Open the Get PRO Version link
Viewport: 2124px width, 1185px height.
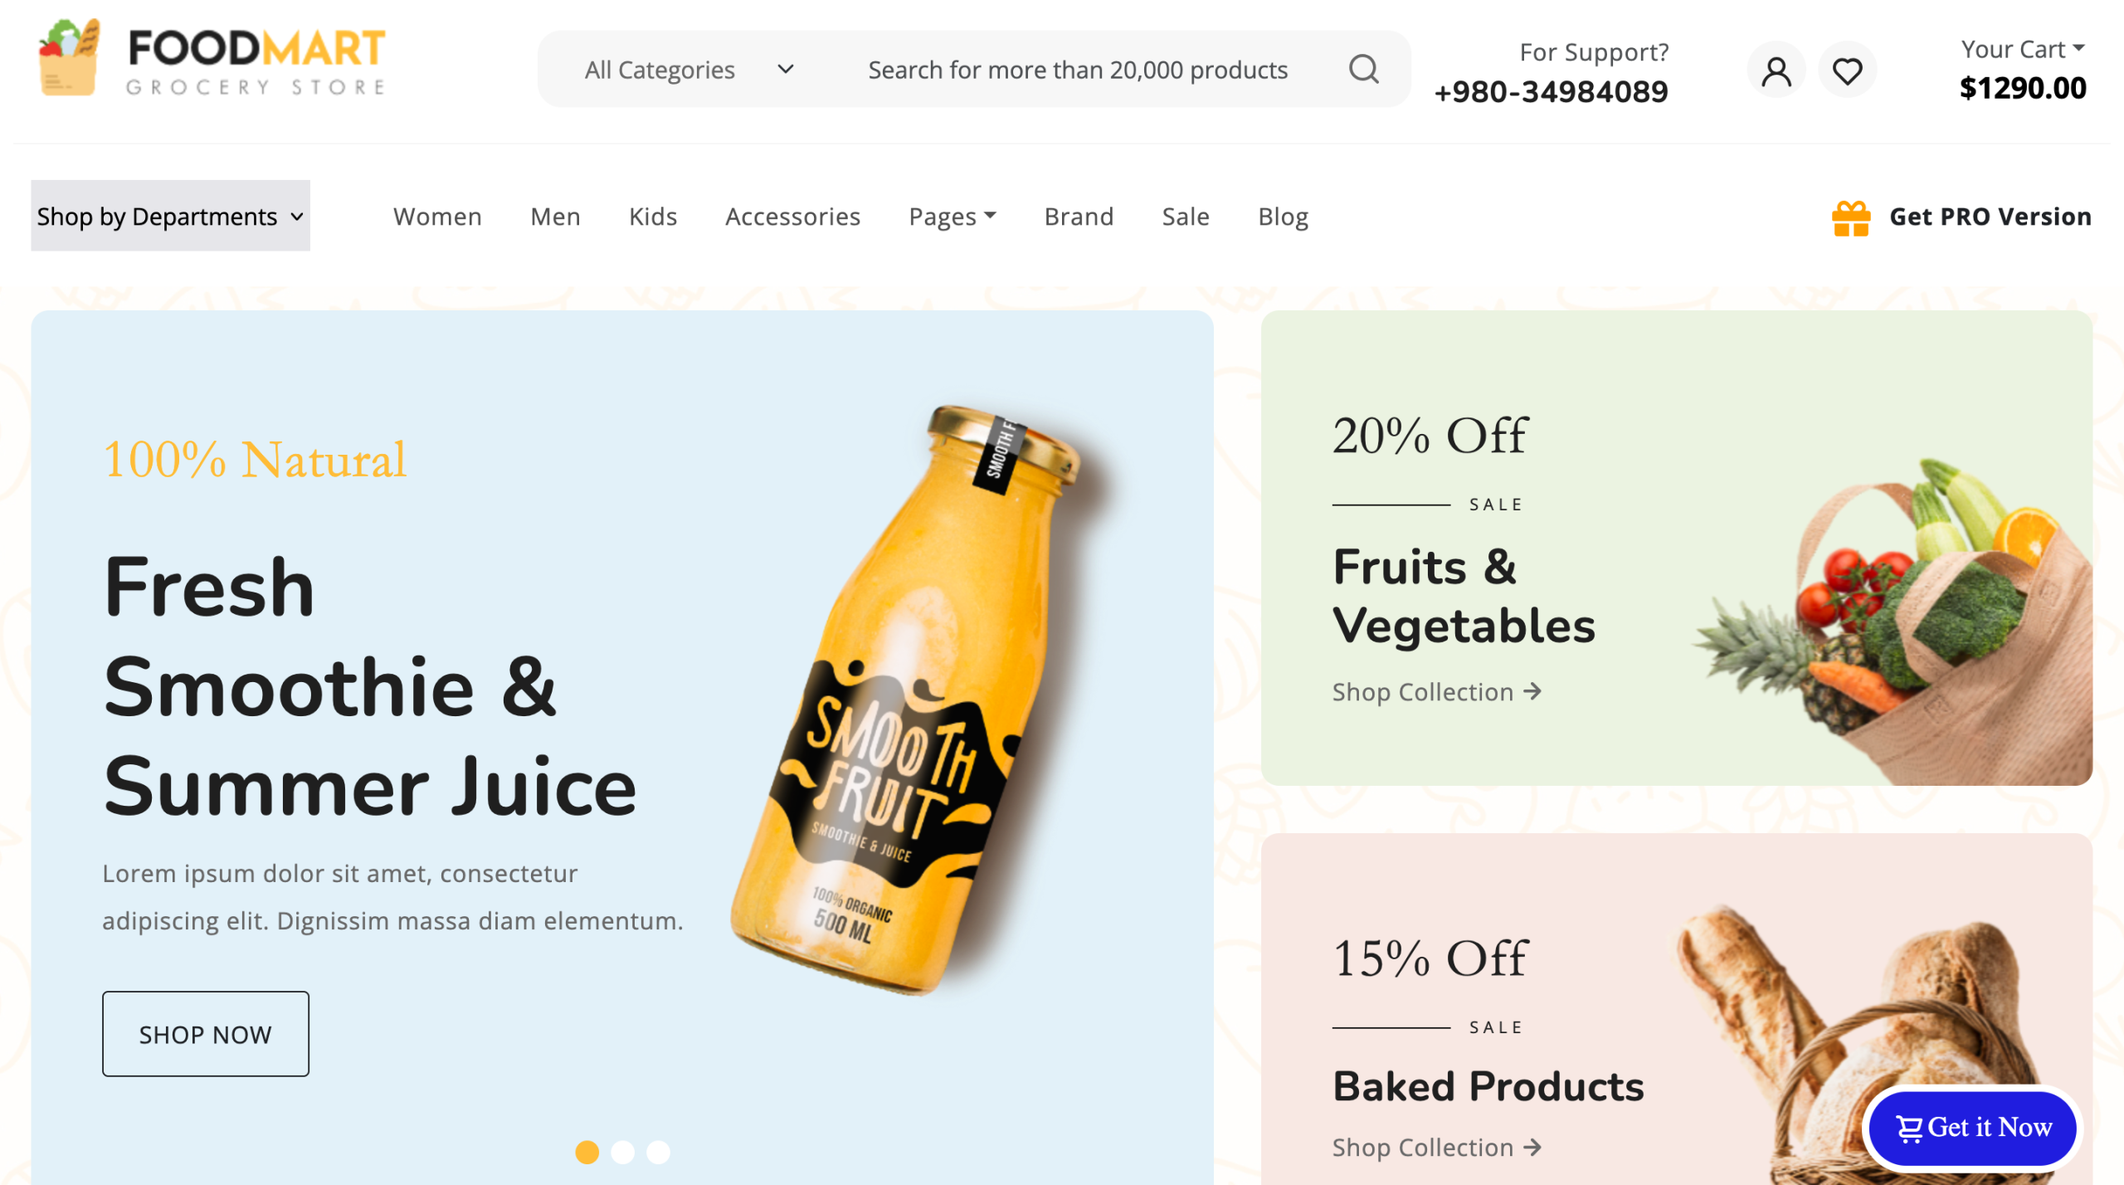coord(1990,217)
